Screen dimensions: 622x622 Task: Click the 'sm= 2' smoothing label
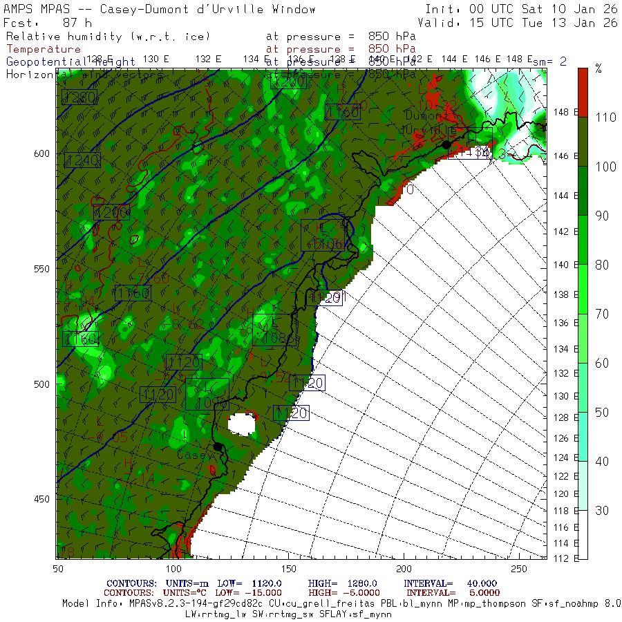point(549,62)
